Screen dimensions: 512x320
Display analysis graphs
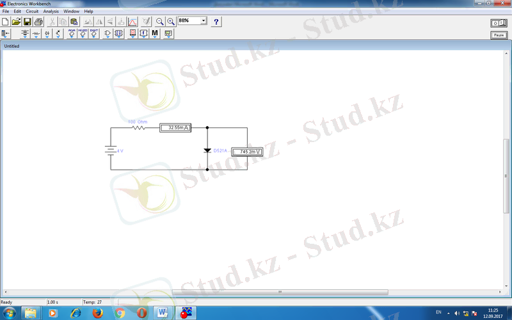[132, 22]
